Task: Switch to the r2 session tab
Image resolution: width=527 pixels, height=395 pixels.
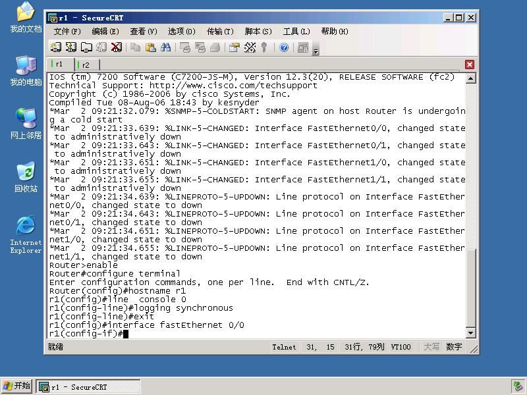Action: click(87, 65)
